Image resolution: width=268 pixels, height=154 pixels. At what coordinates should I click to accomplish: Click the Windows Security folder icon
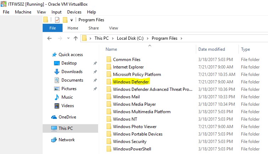(109, 141)
